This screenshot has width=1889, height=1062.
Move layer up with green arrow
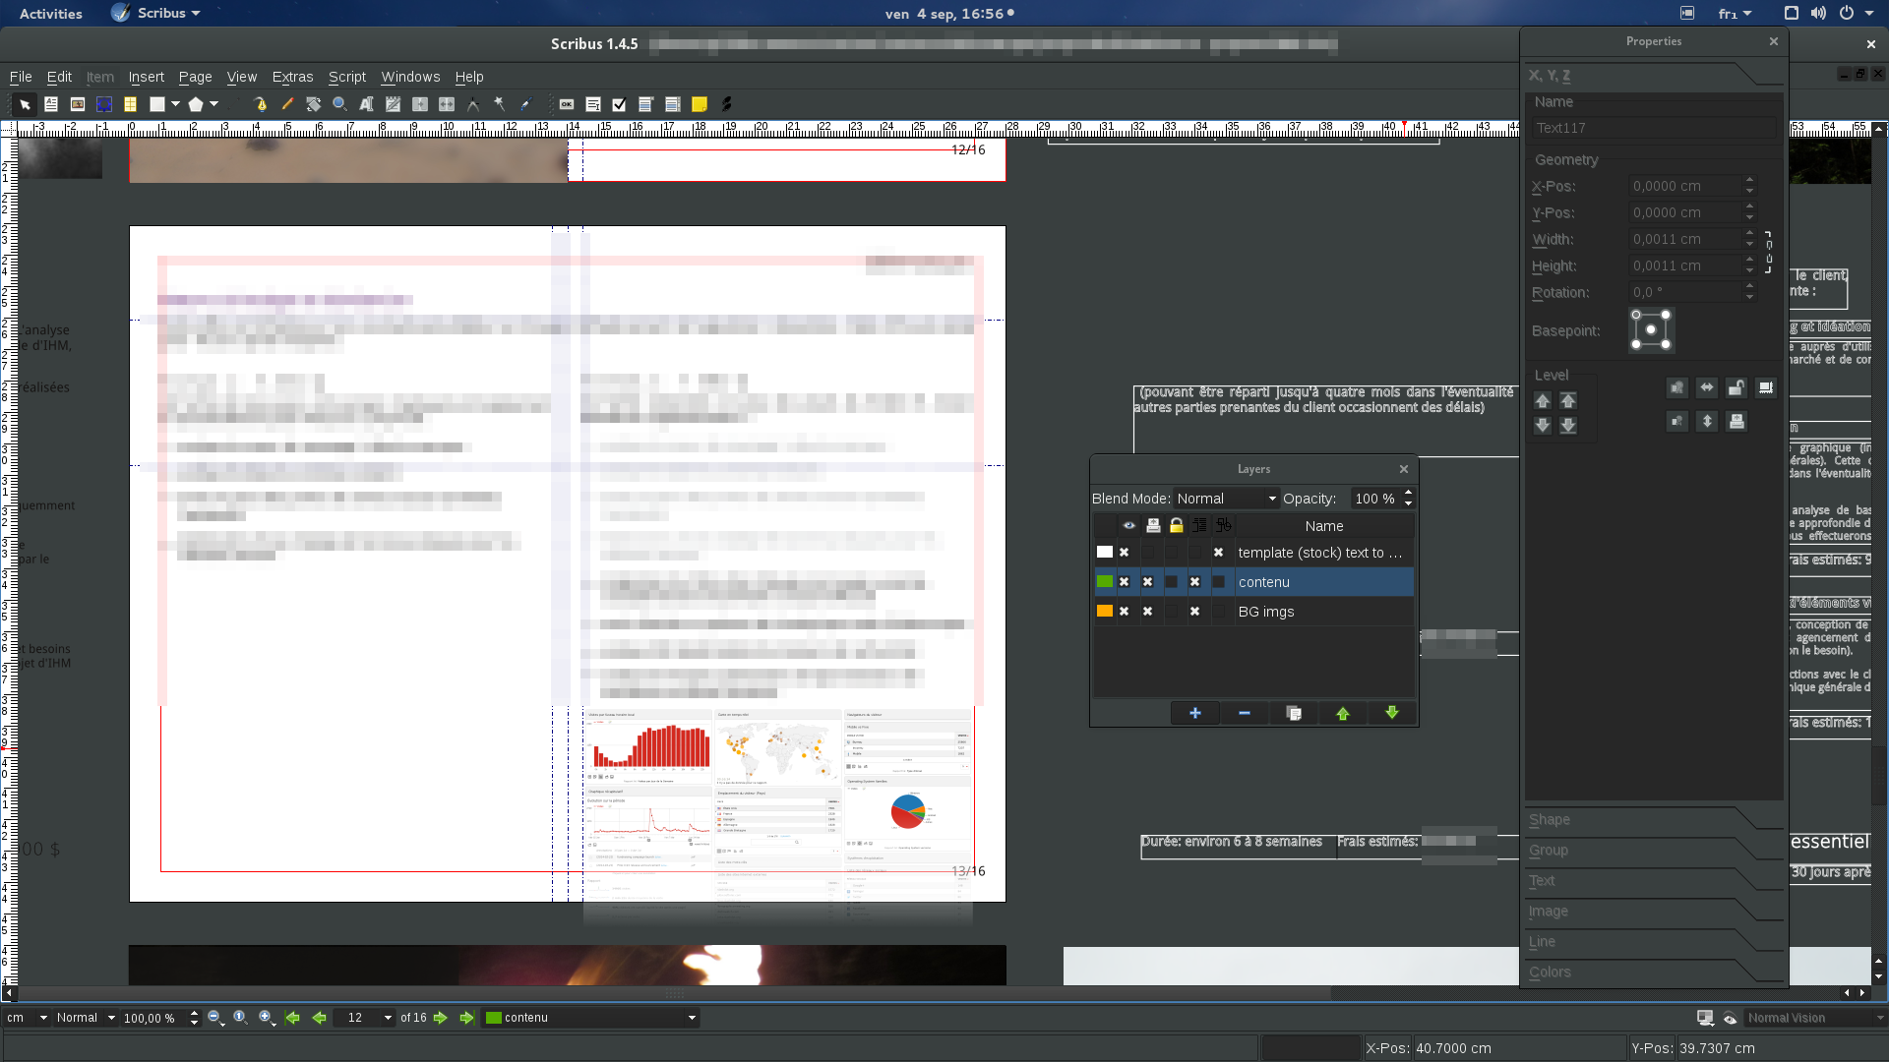tap(1342, 713)
